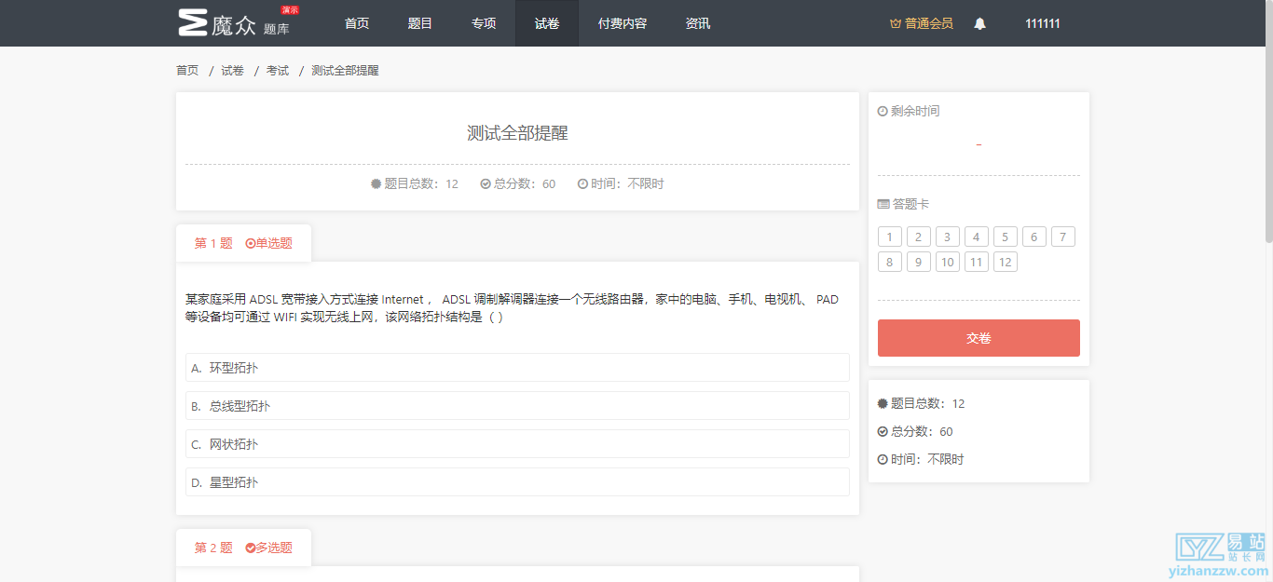Select answer D 星型拓扑

(x=516, y=481)
